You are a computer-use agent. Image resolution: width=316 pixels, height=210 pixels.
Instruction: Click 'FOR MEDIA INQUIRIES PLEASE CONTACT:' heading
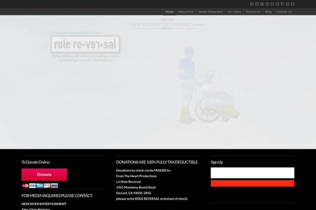[x=57, y=195]
